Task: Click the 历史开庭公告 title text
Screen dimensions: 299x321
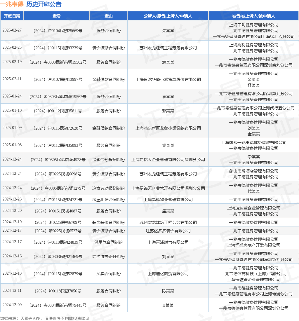Action: pyautogui.click(x=44, y=4)
